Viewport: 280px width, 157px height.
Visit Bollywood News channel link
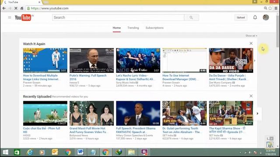pos(79,136)
